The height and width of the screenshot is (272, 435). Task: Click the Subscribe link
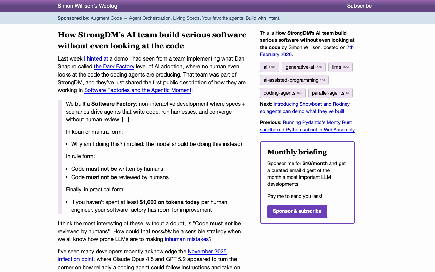tap(359, 6)
